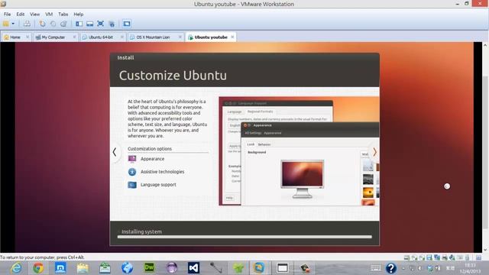Close the OS X Mountain Lion tab

[x=180, y=37]
